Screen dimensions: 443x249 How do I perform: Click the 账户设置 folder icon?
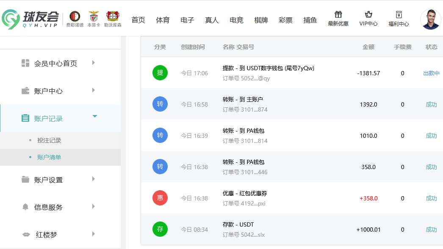(x=25, y=180)
